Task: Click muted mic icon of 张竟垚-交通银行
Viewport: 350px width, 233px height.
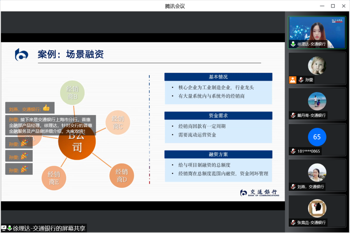Action: [293, 222]
